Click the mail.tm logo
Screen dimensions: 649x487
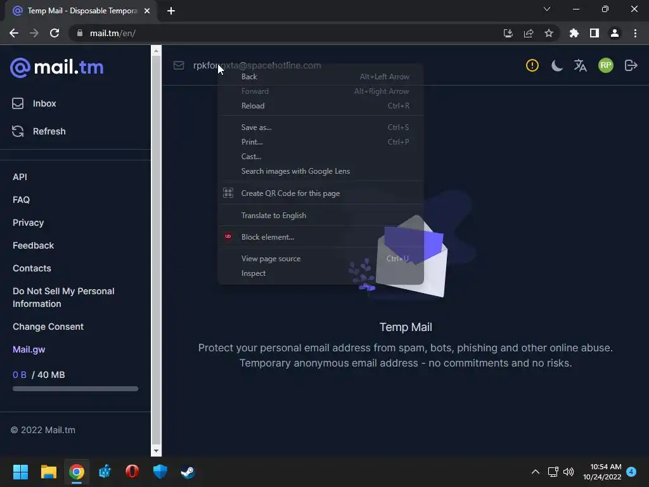point(56,67)
